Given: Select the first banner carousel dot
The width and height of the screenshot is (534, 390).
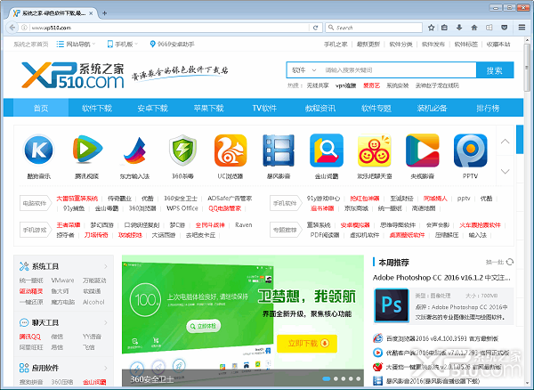Looking at the screenshot, I should [327, 378].
